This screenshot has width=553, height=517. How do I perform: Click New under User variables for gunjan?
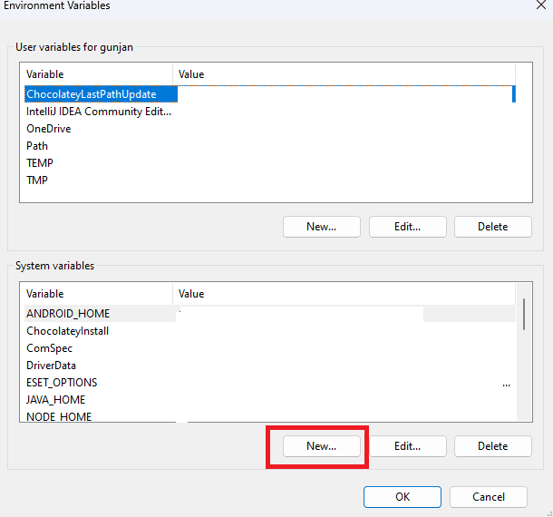coord(321,227)
